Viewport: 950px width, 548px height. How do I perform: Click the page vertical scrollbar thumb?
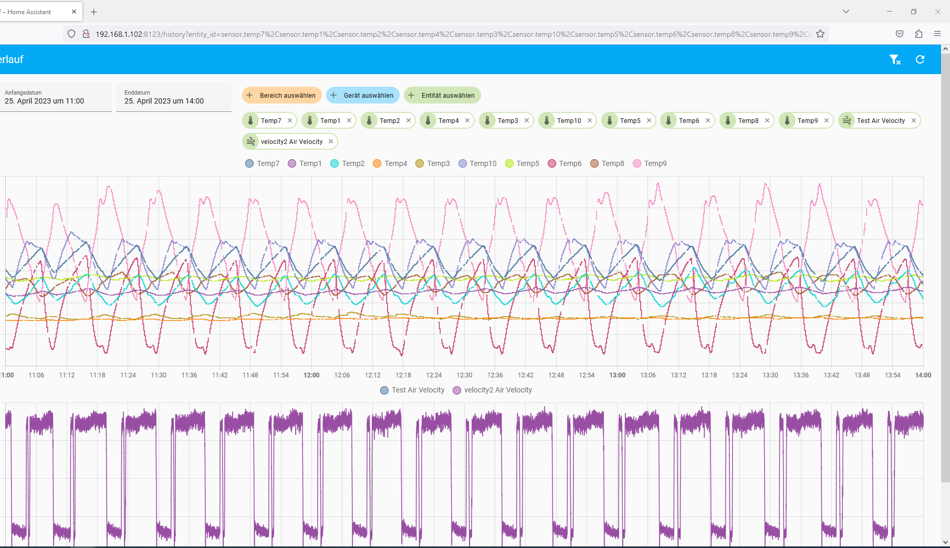(x=945, y=268)
